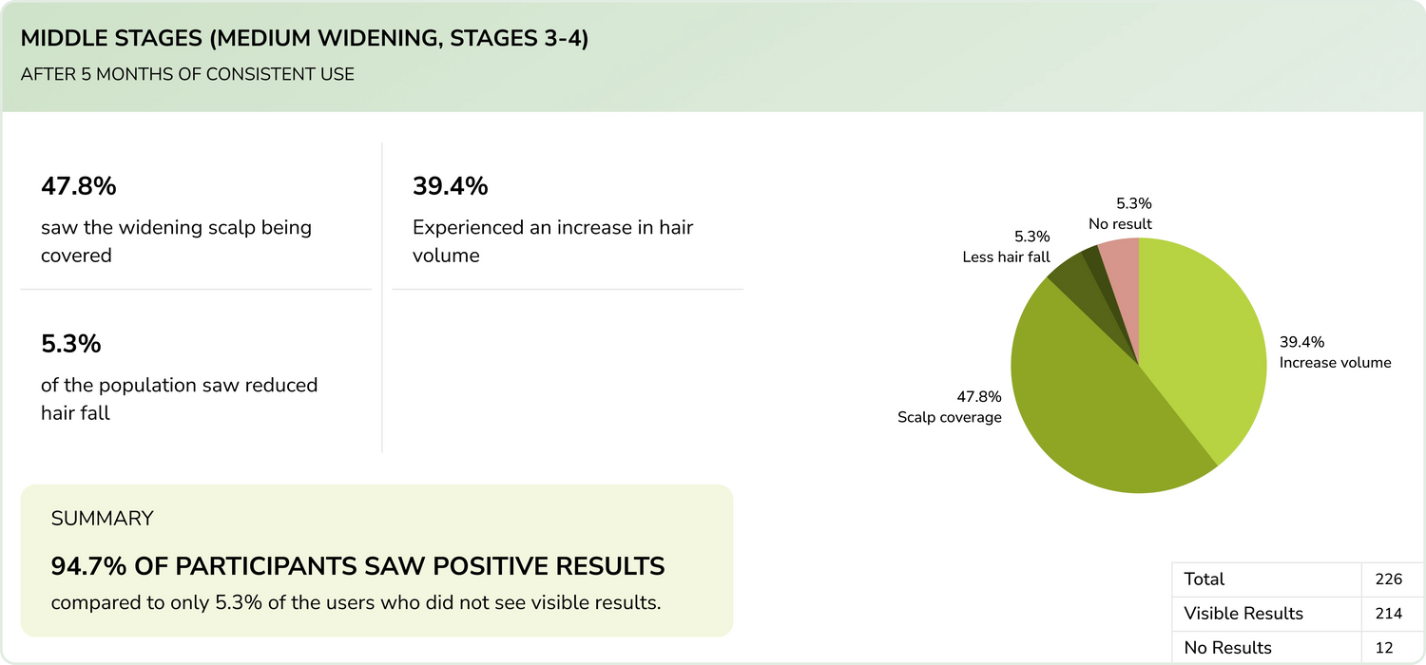
Task: Select the "After 5 months of consistent use" subtitle
Action: 187,74
